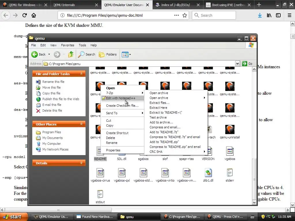Screen dimensions: 295x221
Task: Open the View menu in qemu window
Action: (53, 45)
